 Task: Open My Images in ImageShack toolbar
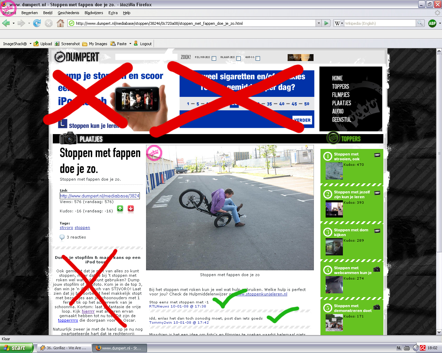tap(95, 44)
